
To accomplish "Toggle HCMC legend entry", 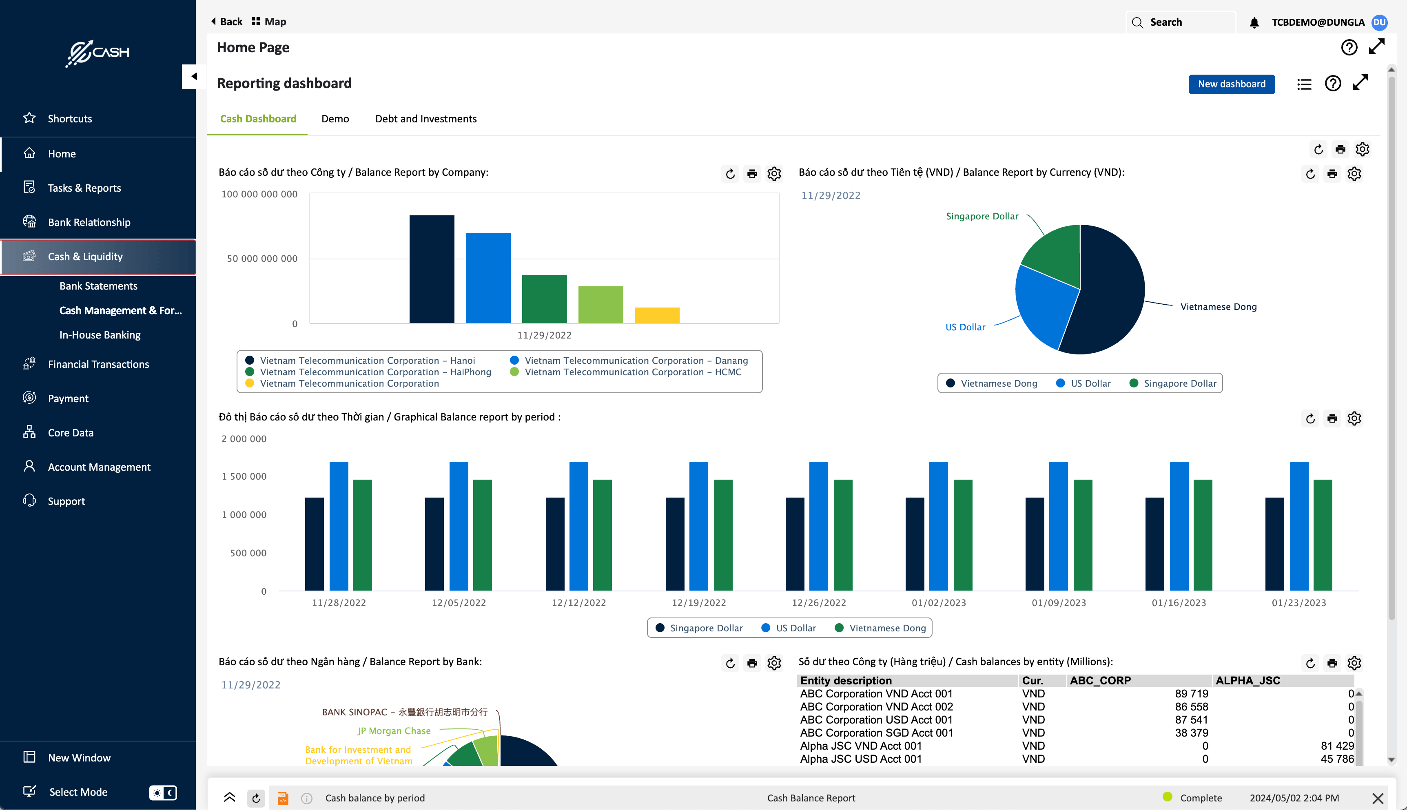I will point(625,372).
